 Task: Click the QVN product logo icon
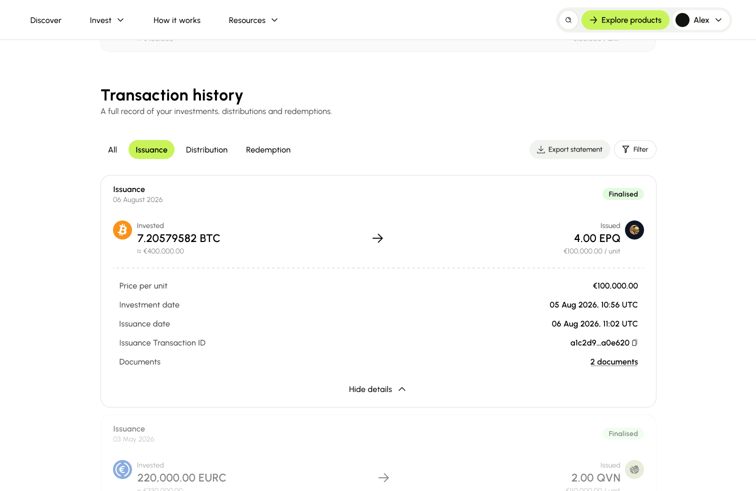coord(634,469)
